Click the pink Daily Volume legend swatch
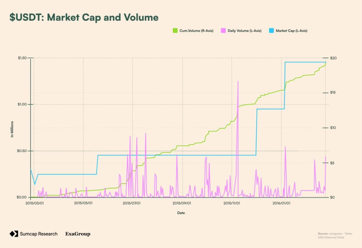This screenshot has width=362, height=248. [x=223, y=31]
